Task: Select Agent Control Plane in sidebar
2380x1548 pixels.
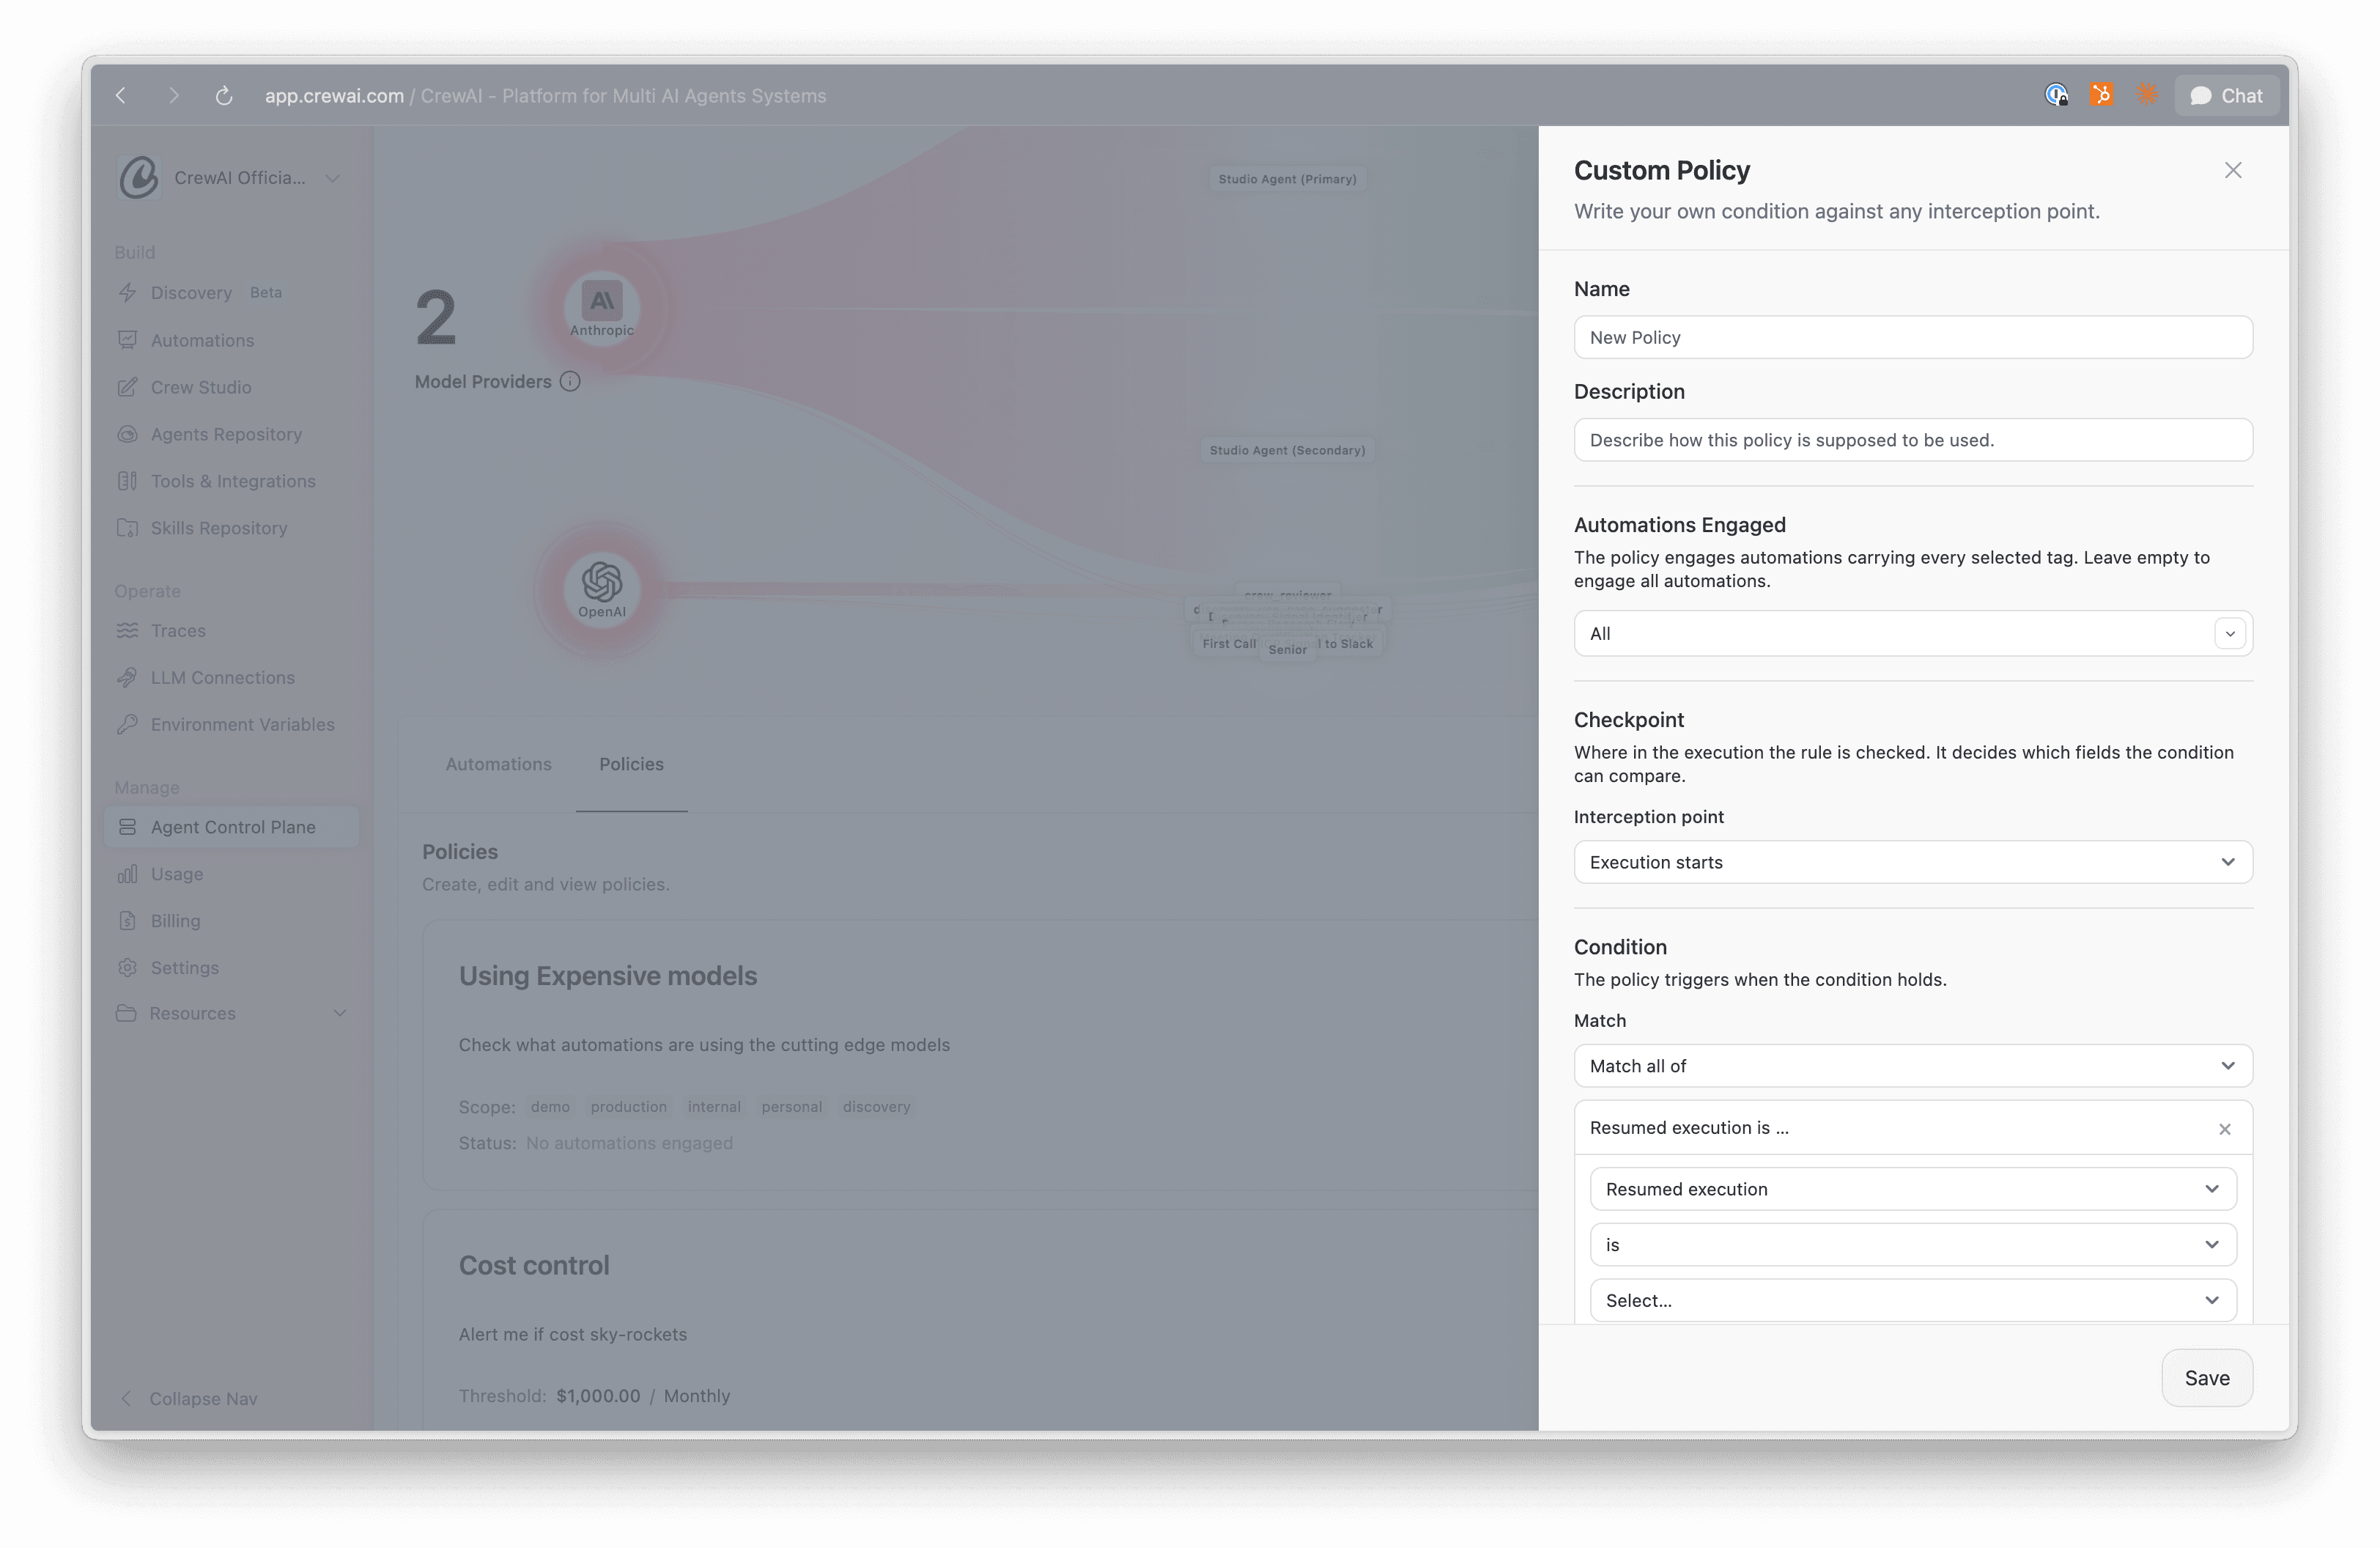Action: [x=231, y=827]
